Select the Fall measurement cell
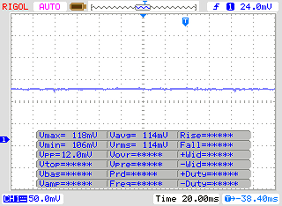The height and width of the screenshot is (206, 282). 214,145
